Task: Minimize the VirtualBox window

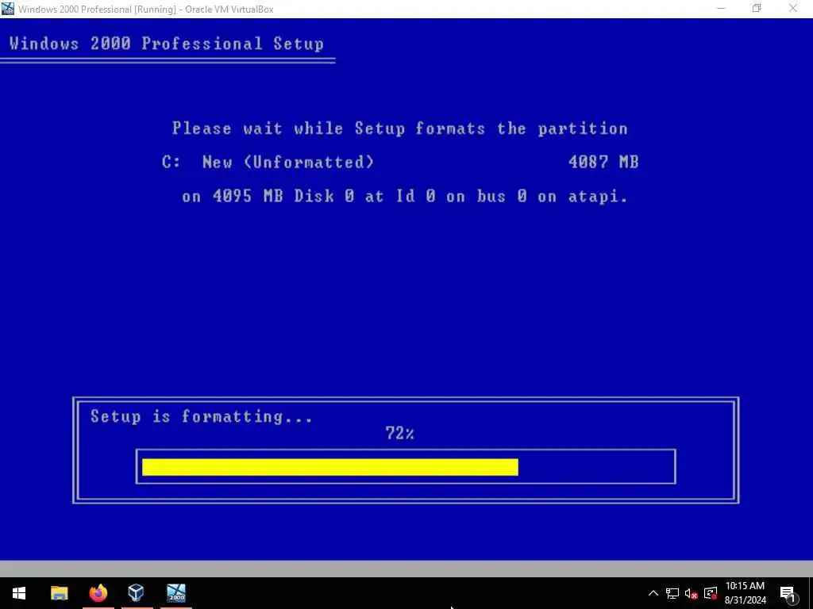Action: (721, 8)
